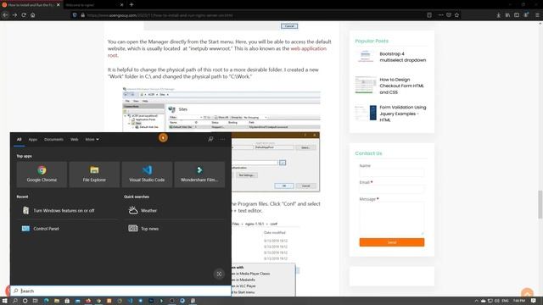Click Checkout Form post thumbnail
Image resolution: width=543 pixels, height=305 pixels.
point(366,85)
